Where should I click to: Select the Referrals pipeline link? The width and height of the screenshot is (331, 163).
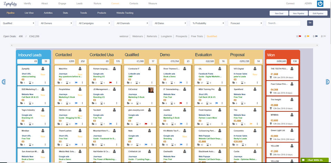click(x=152, y=36)
